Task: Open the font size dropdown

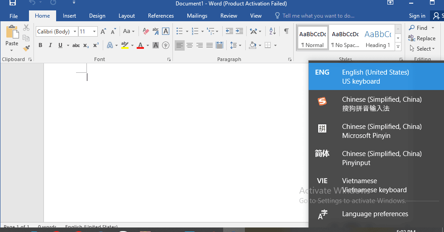Action: pos(95,31)
